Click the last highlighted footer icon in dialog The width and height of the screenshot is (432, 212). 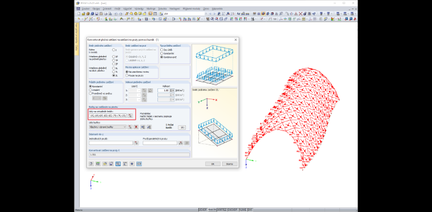(139, 164)
